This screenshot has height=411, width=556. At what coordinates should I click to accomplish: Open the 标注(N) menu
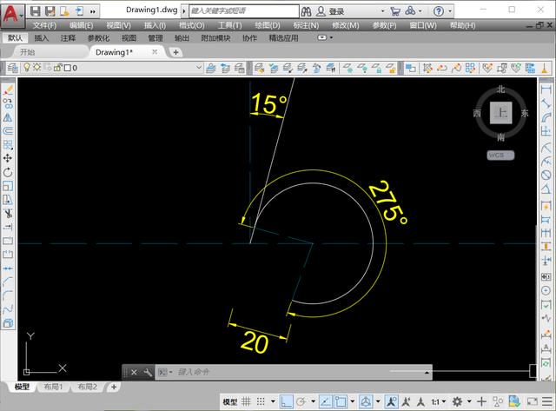[x=306, y=25]
